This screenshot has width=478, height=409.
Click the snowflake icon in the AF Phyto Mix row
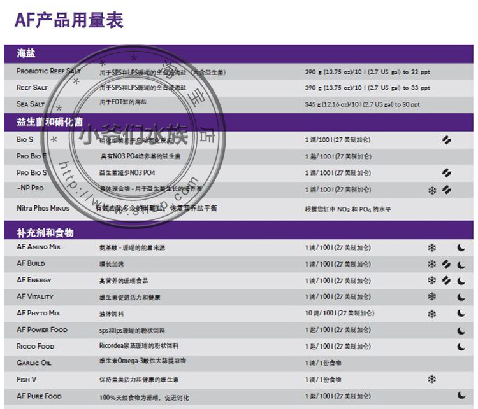pyautogui.click(x=432, y=314)
